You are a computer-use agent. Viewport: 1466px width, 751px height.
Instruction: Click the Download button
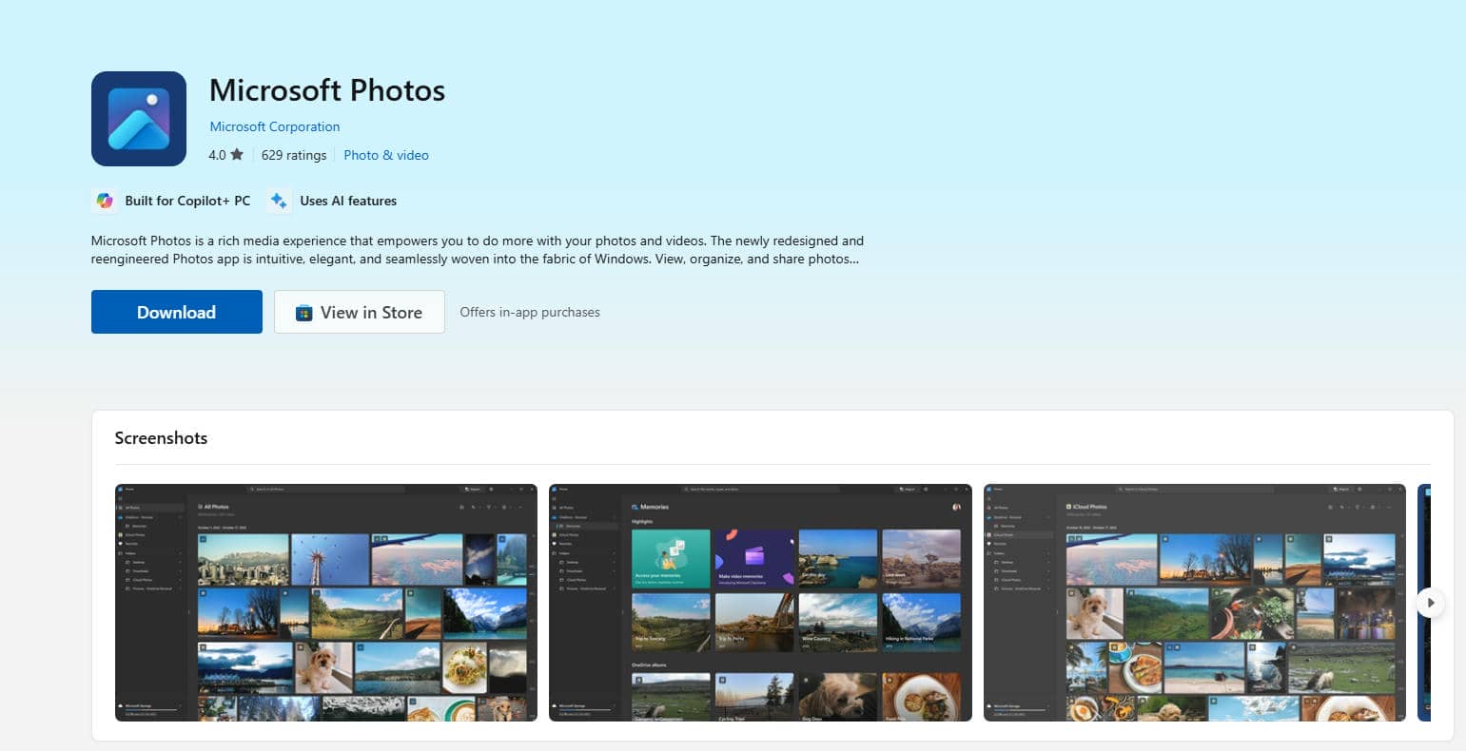(177, 312)
